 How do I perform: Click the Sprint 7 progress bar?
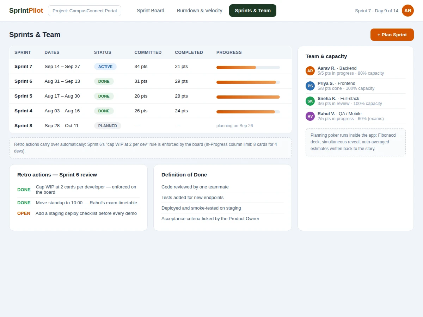[x=248, y=67]
